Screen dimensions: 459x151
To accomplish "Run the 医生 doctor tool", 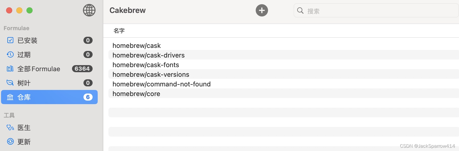I will pos(24,128).
